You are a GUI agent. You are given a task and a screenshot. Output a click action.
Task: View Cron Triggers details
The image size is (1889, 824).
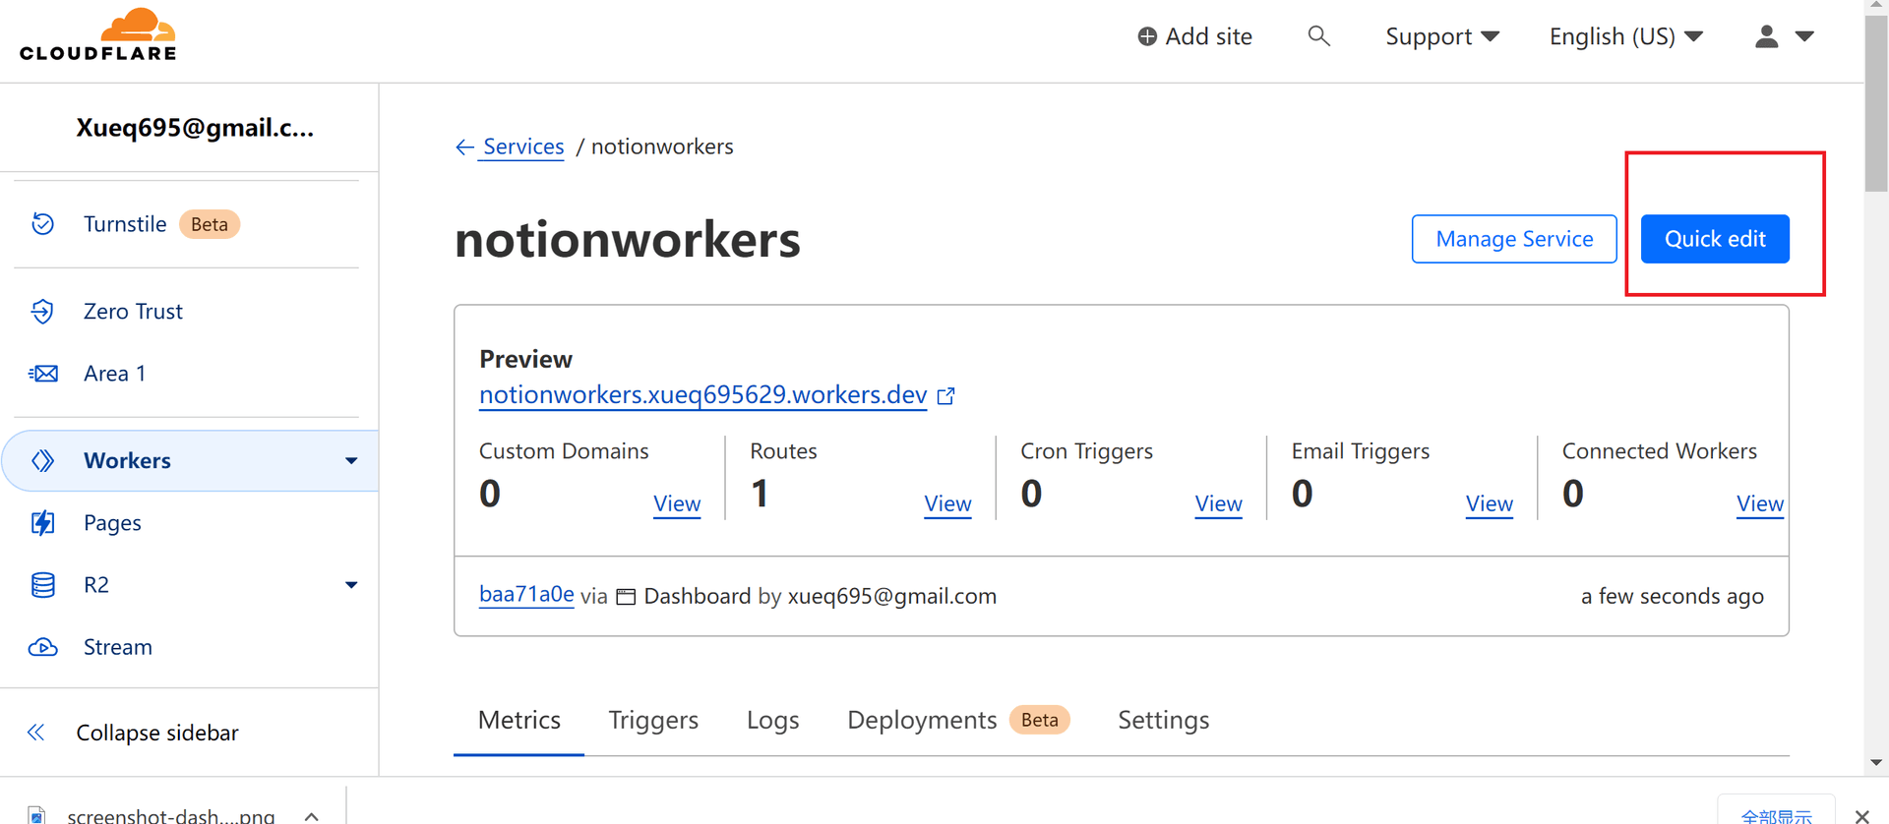(x=1218, y=503)
